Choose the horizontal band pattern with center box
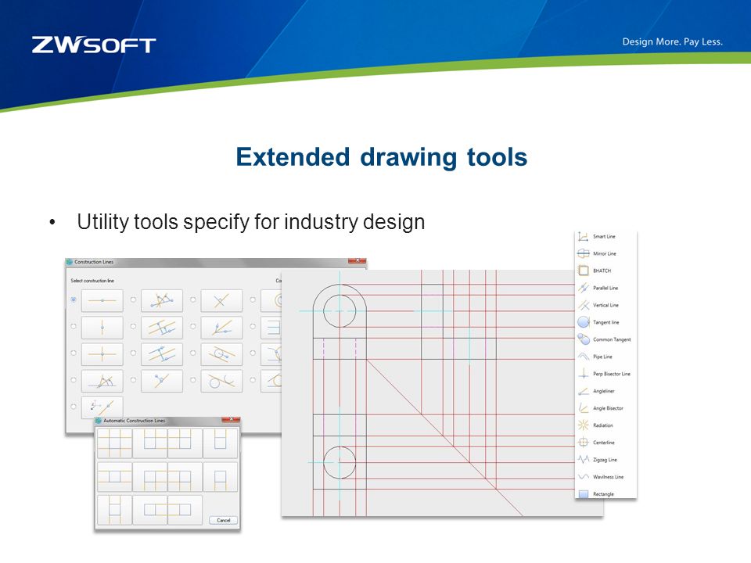The height and width of the screenshot is (563, 751). coord(114,477)
